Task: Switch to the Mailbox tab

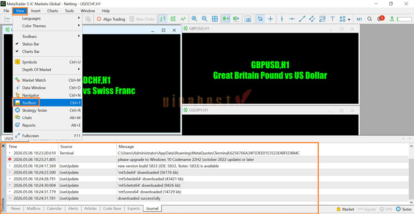Action: coord(34,208)
